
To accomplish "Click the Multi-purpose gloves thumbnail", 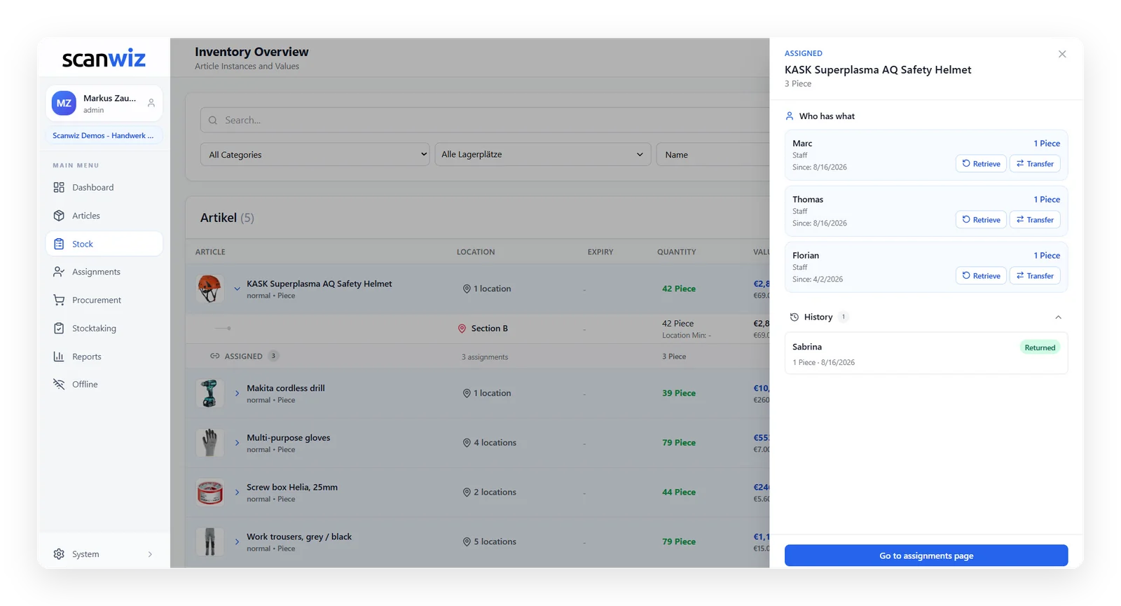I will click(x=209, y=443).
